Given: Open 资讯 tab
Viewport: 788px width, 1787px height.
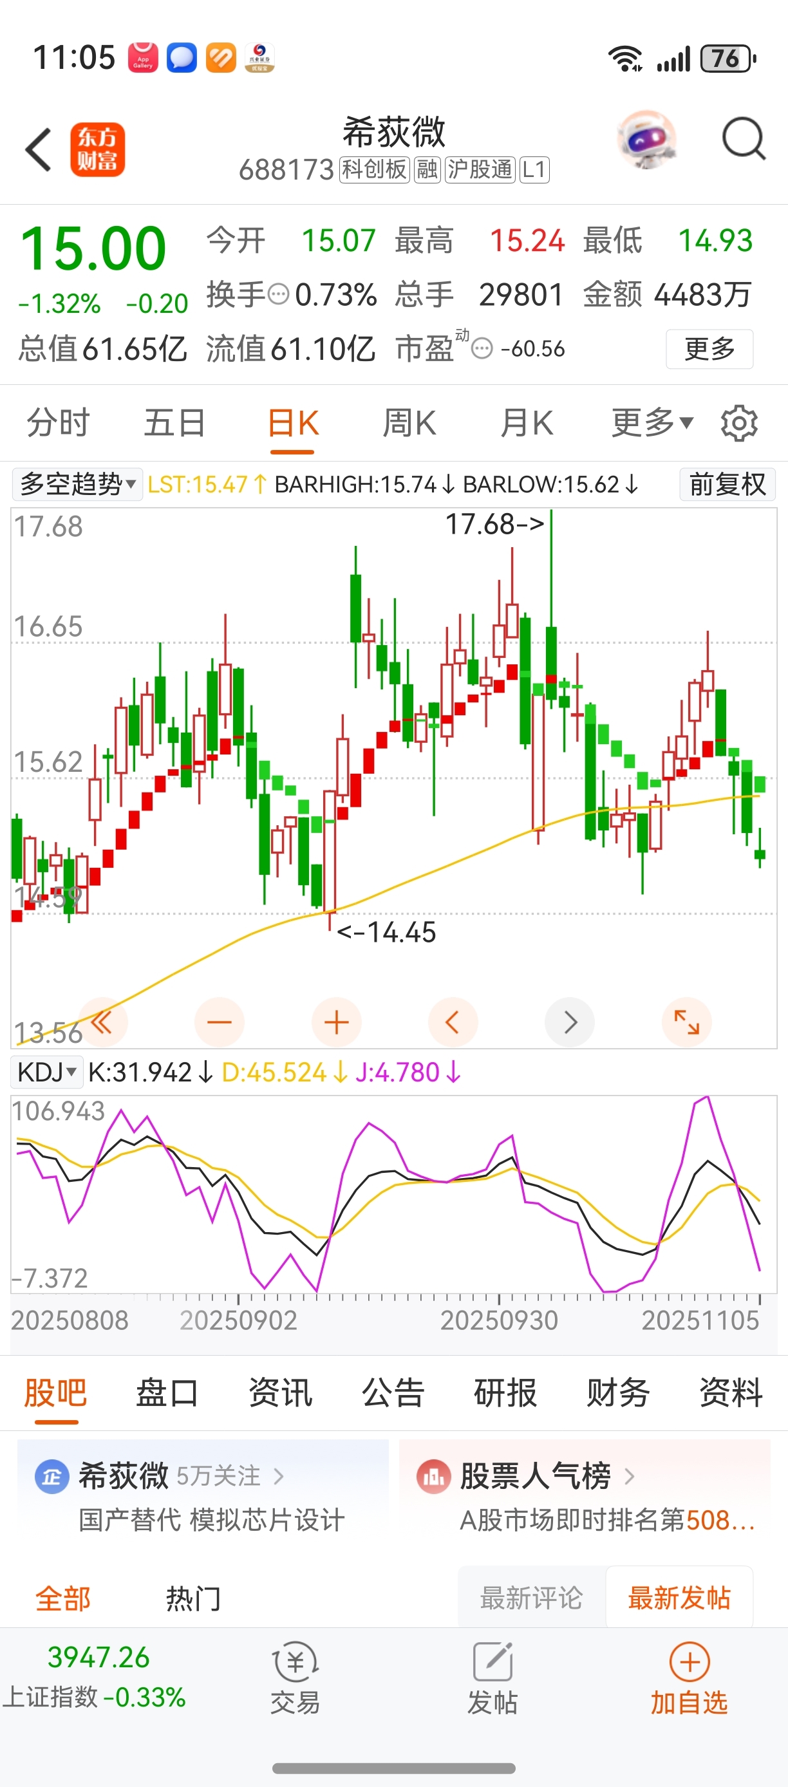Looking at the screenshot, I should pos(280,1393).
